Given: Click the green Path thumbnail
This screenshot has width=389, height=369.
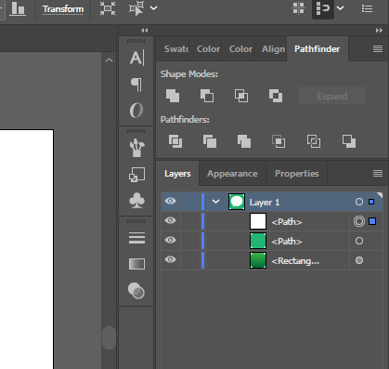Looking at the screenshot, I should click(x=258, y=241).
